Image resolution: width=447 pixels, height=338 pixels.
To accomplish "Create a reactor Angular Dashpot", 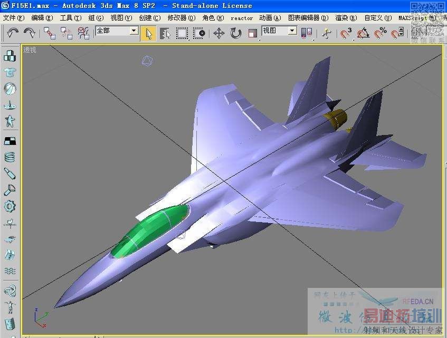I will (x=9, y=190).
